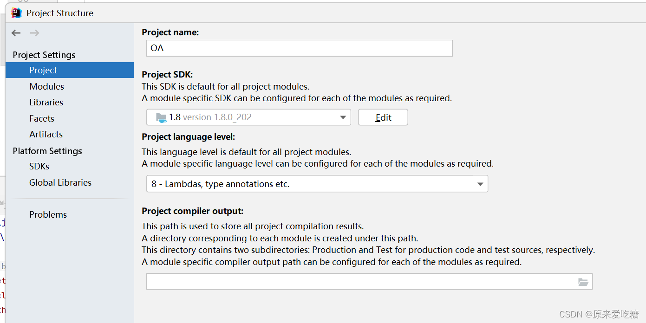Select Modules in the sidebar
The width and height of the screenshot is (646, 323).
[x=46, y=86]
